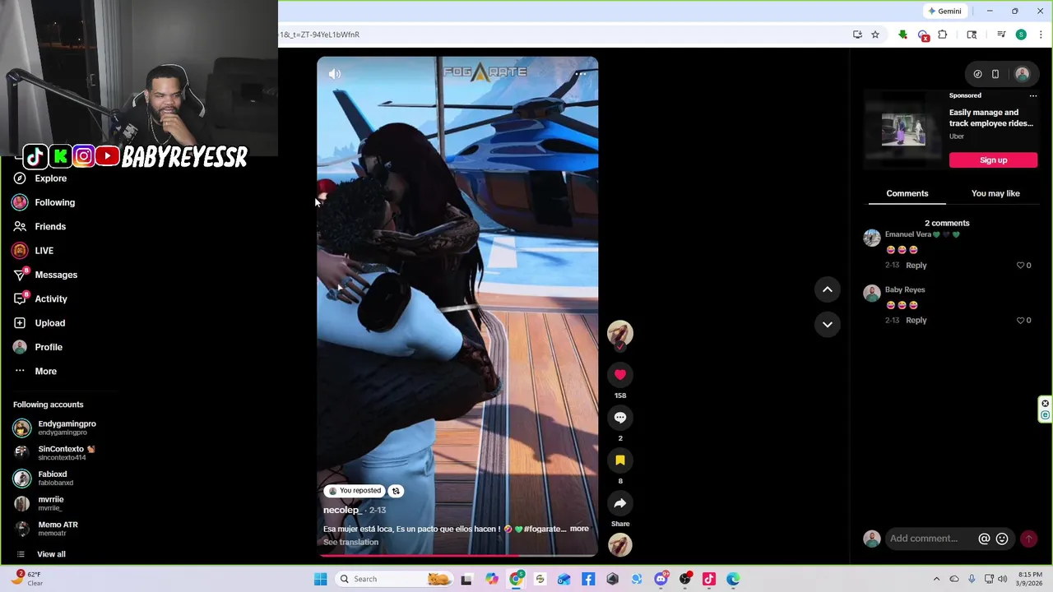Like Baby Reyes' comment heart
The height and width of the screenshot is (592, 1053).
pyautogui.click(x=1021, y=321)
